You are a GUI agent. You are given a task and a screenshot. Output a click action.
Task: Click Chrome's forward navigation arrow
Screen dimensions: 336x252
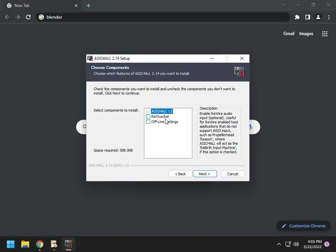[18, 17]
